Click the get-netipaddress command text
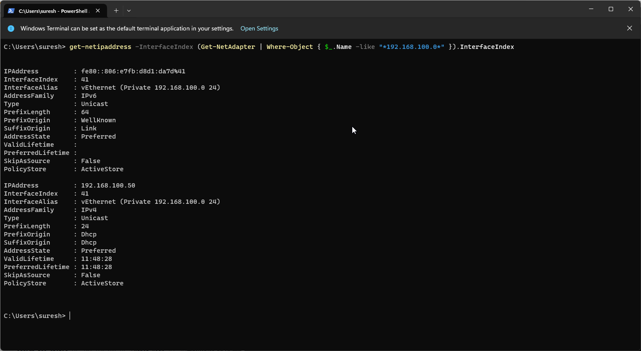The width and height of the screenshot is (641, 351). [101, 47]
